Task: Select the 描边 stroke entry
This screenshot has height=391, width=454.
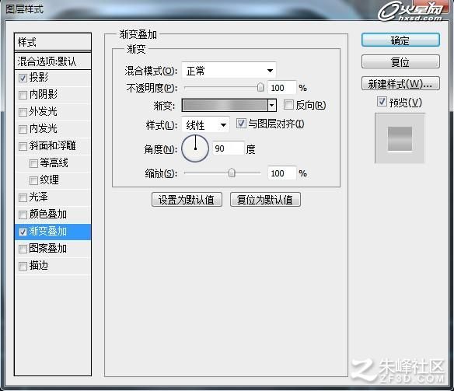Action: [53, 266]
